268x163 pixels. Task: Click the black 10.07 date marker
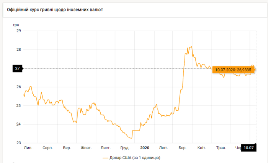tap(248, 148)
